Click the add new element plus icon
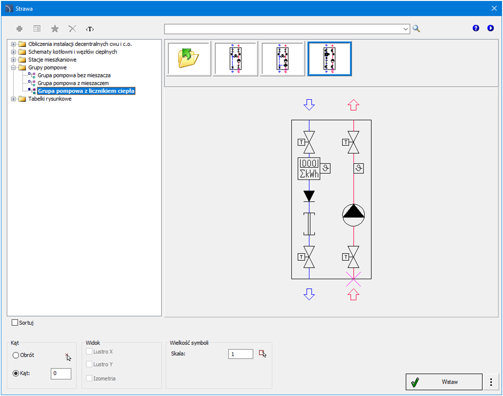Image resolution: width=503 pixels, height=396 pixels. 19,29
